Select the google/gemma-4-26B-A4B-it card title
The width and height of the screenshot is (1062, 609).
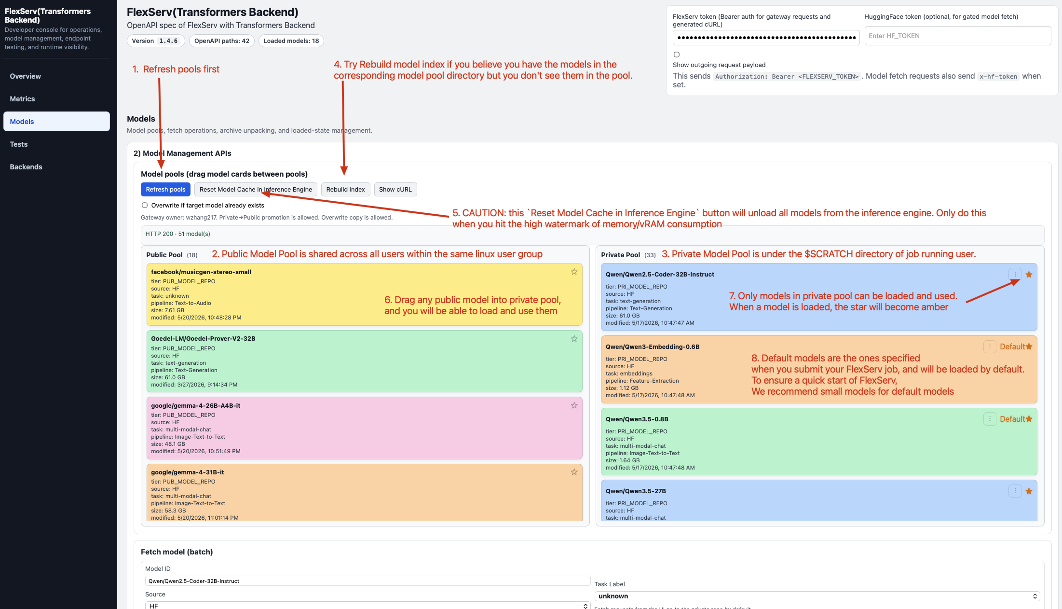point(196,406)
